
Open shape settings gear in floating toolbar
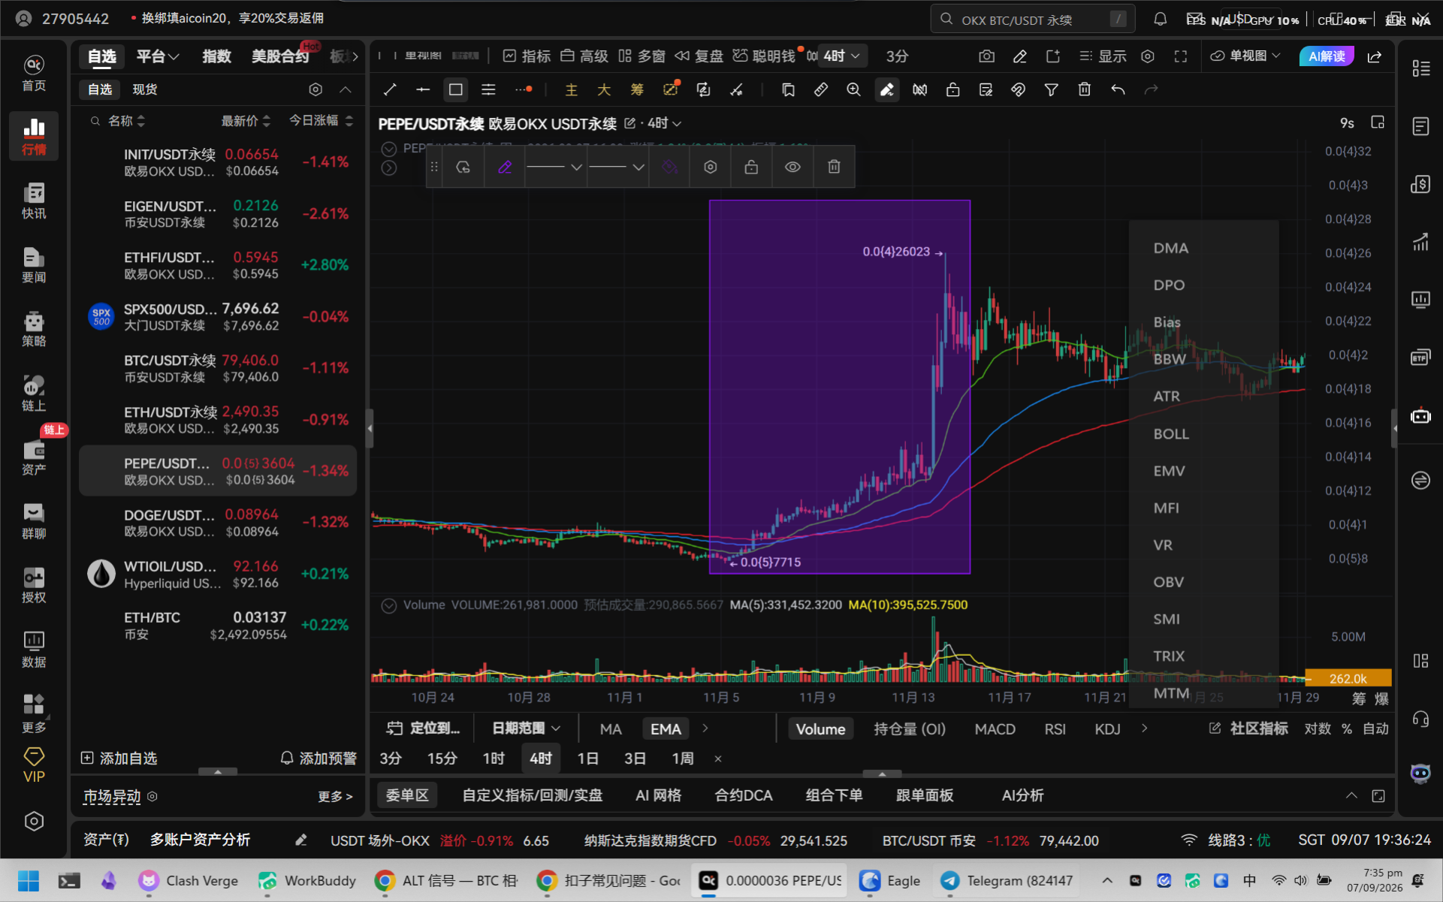710,167
